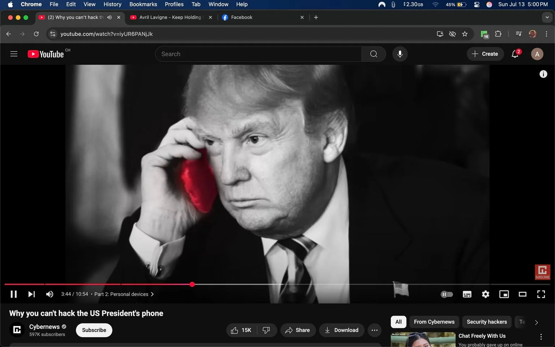Viewport: 555px width, 347px height.
Task: Dislike this video
Action: point(266,330)
